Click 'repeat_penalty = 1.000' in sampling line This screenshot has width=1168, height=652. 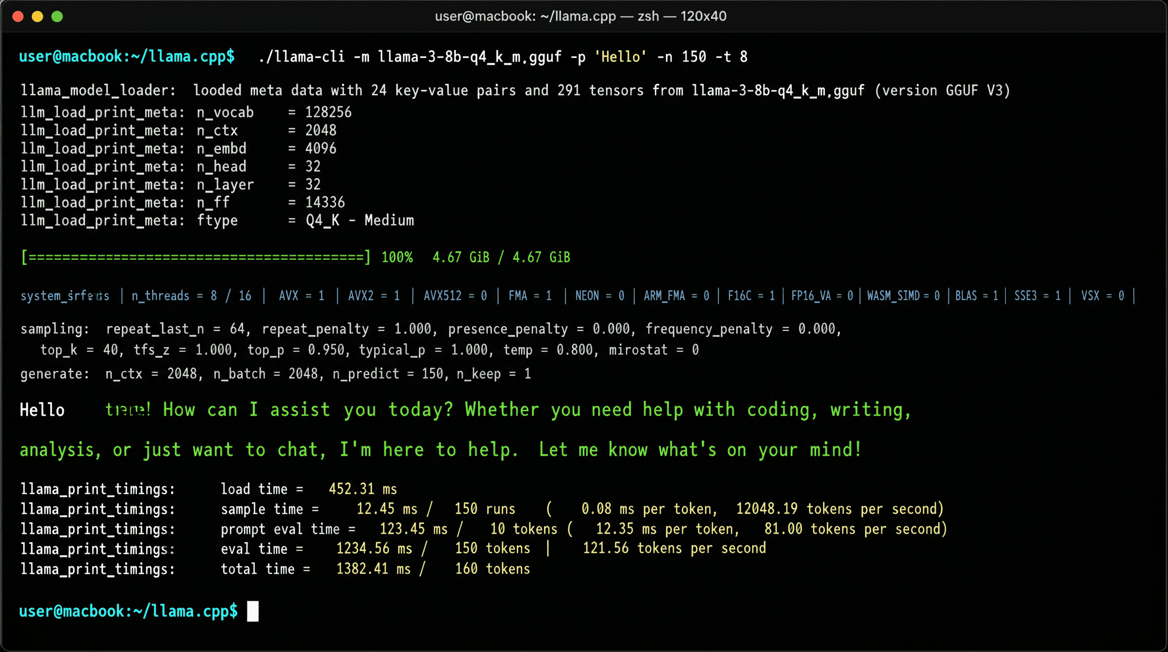[x=346, y=329]
